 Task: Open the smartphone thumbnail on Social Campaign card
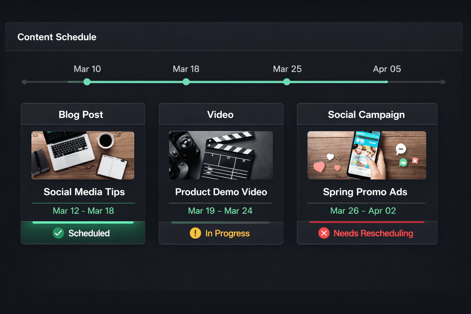tap(366, 155)
